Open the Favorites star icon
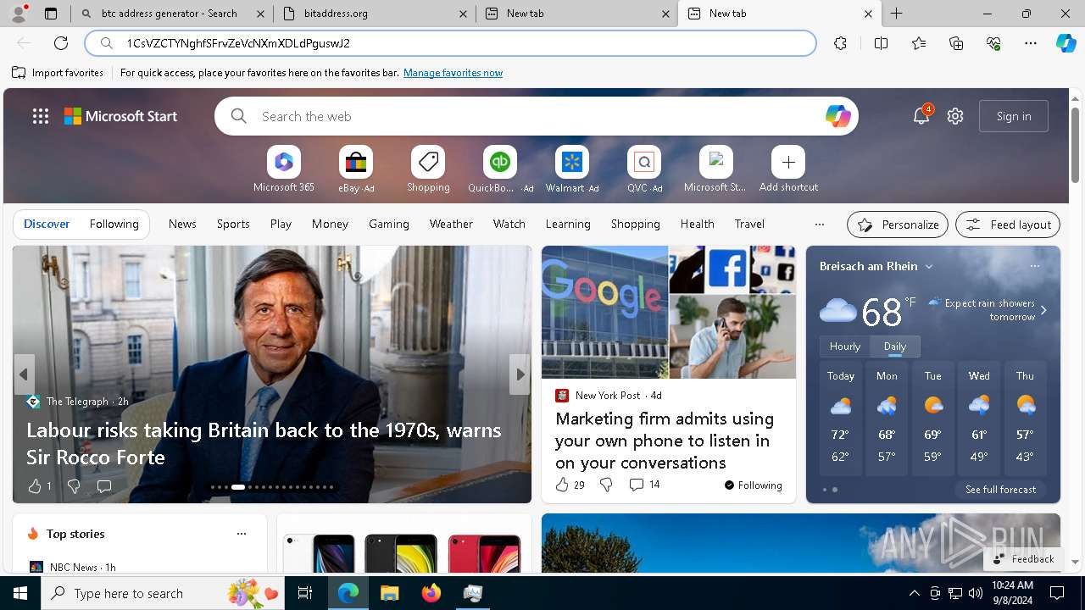Screen dimensions: 1085x610 click(x=919, y=43)
